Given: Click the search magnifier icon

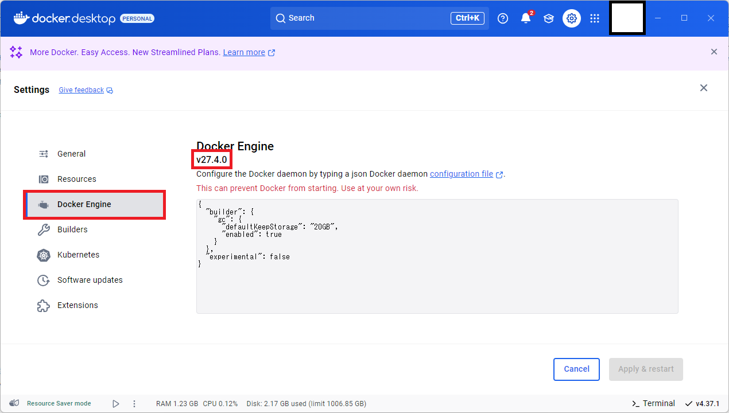Looking at the screenshot, I should (281, 18).
